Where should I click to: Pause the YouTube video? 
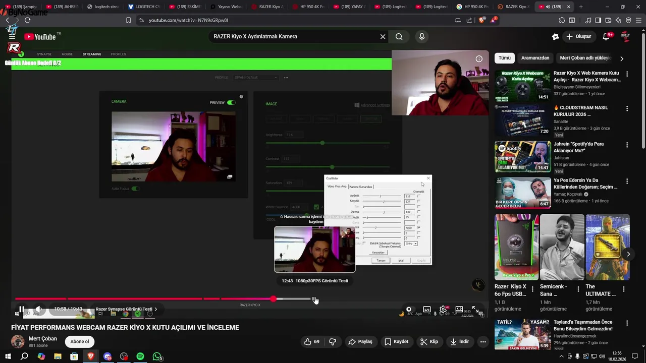[x=22, y=309]
